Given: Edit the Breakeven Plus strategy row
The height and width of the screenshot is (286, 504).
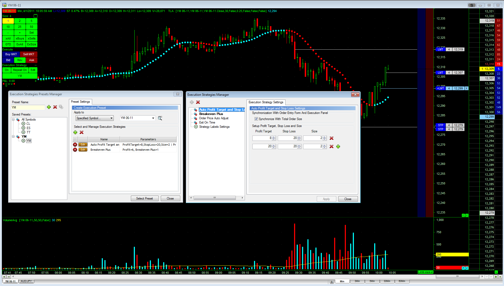Looking at the screenshot, I should pos(83,150).
